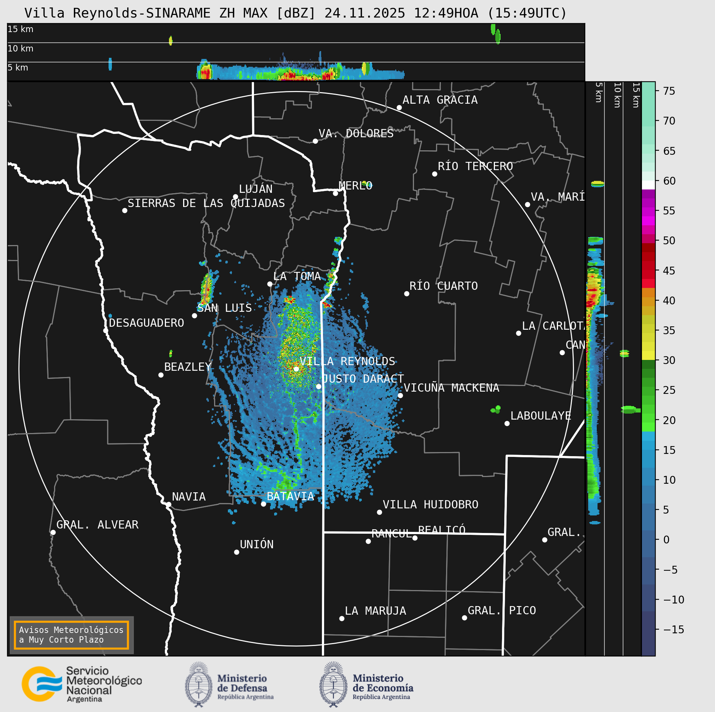Click the 15 km label in top cross-section

coord(21,29)
